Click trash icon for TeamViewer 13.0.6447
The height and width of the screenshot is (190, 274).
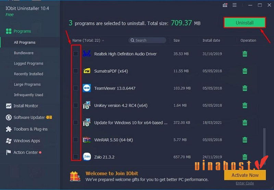(245, 88)
